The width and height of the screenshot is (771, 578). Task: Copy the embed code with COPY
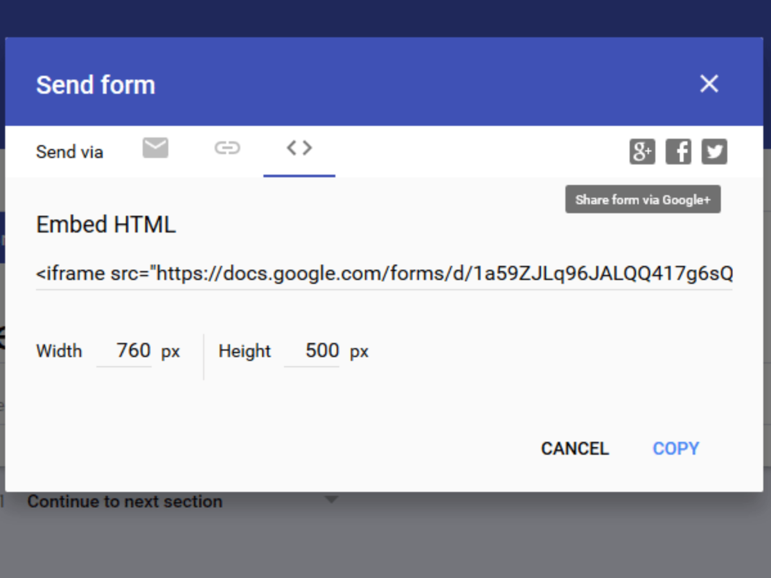pyautogui.click(x=676, y=448)
